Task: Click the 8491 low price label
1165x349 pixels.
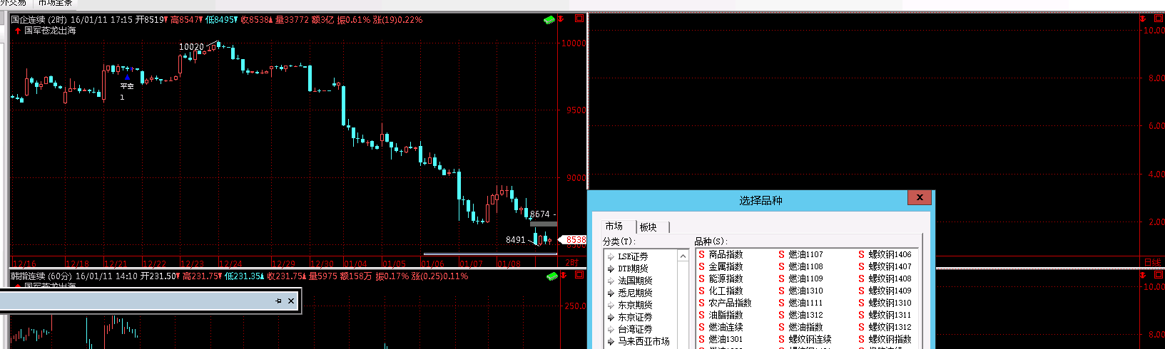Action: pyautogui.click(x=515, y=240)
